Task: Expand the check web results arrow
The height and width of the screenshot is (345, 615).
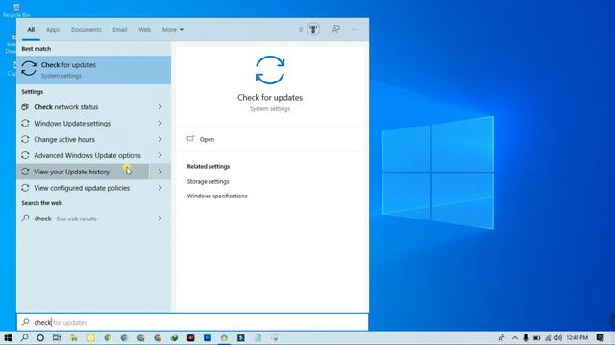Action: pos(160,218)
